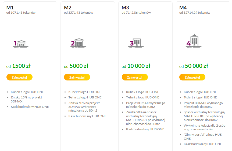Click the od 1500 zł price
232x151 pixels.
[x=19, y=66]
